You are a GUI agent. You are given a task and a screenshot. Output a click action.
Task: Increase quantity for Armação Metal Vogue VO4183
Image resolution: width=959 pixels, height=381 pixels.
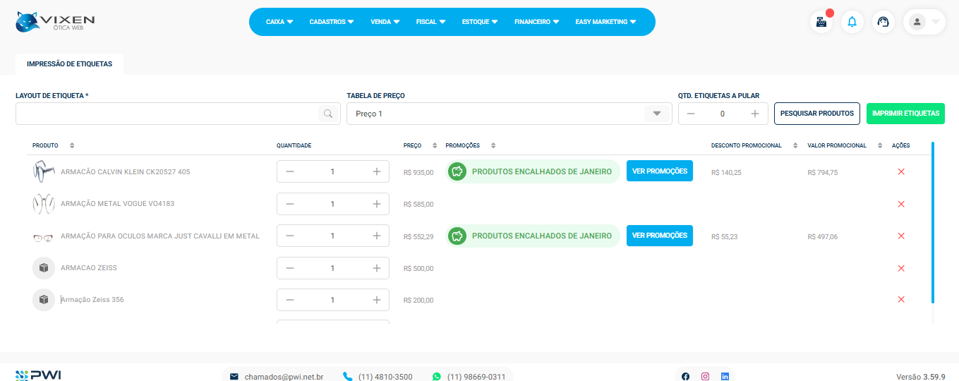[376, 204]
